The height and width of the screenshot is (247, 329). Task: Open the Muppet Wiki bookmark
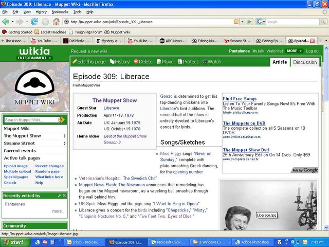point(117,32)
